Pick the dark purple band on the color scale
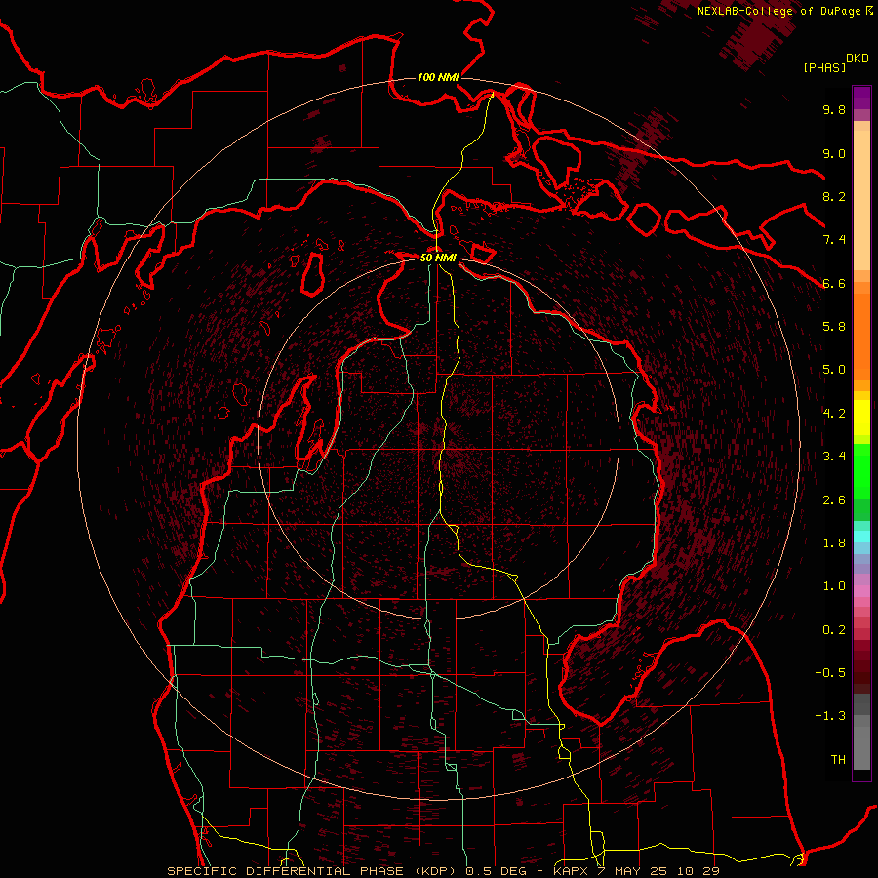 861,98
